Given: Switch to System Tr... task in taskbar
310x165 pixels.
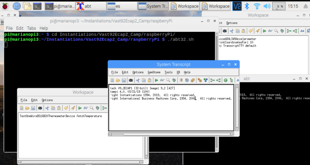Looking at the screenshot, I should pos(153,6).
